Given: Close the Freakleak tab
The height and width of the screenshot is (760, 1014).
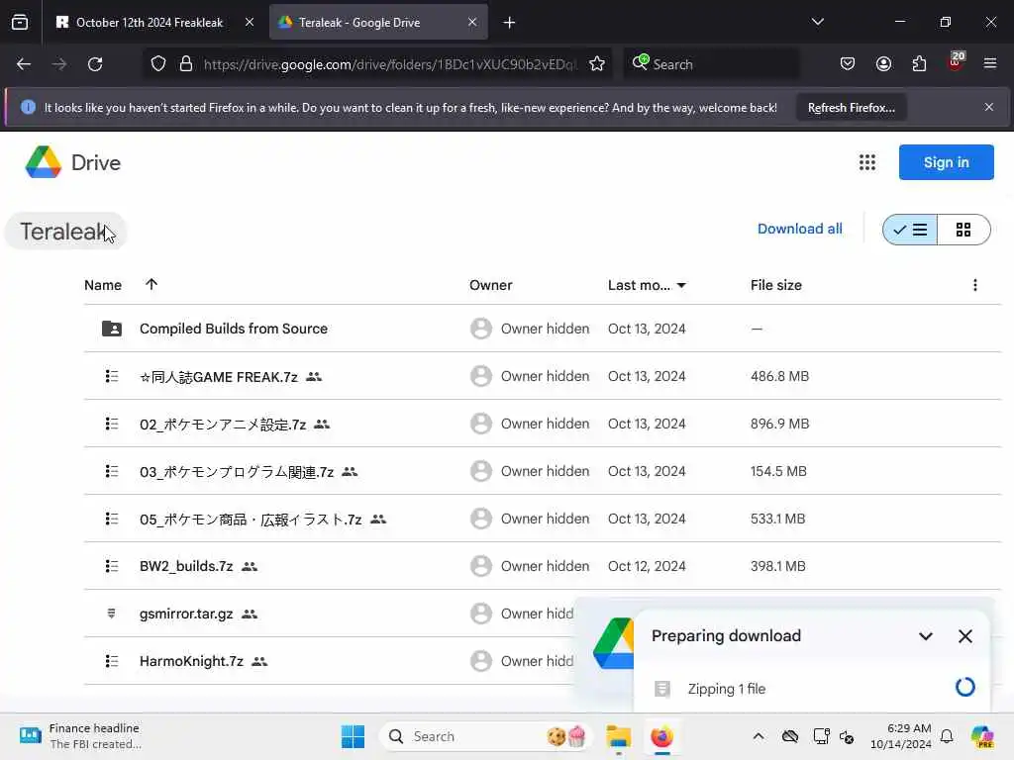Looking at the screenshot, I should click(249, 22).
